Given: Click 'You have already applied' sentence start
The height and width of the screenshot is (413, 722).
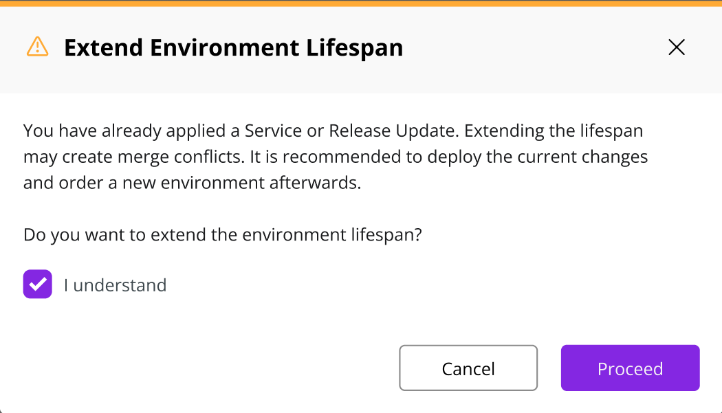Looking at the screenshot, I should point(124,131).
